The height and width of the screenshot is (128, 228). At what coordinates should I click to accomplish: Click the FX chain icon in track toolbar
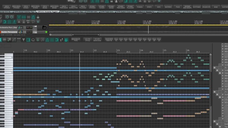[x=28, y=21]
